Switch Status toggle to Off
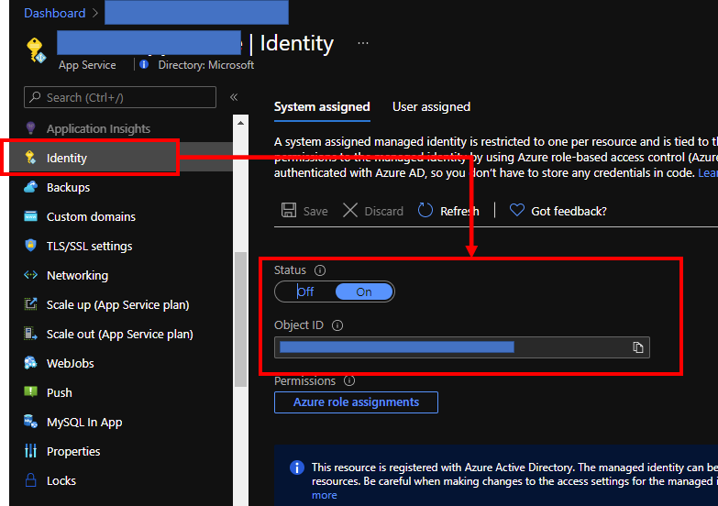 (x=305, y=291)
